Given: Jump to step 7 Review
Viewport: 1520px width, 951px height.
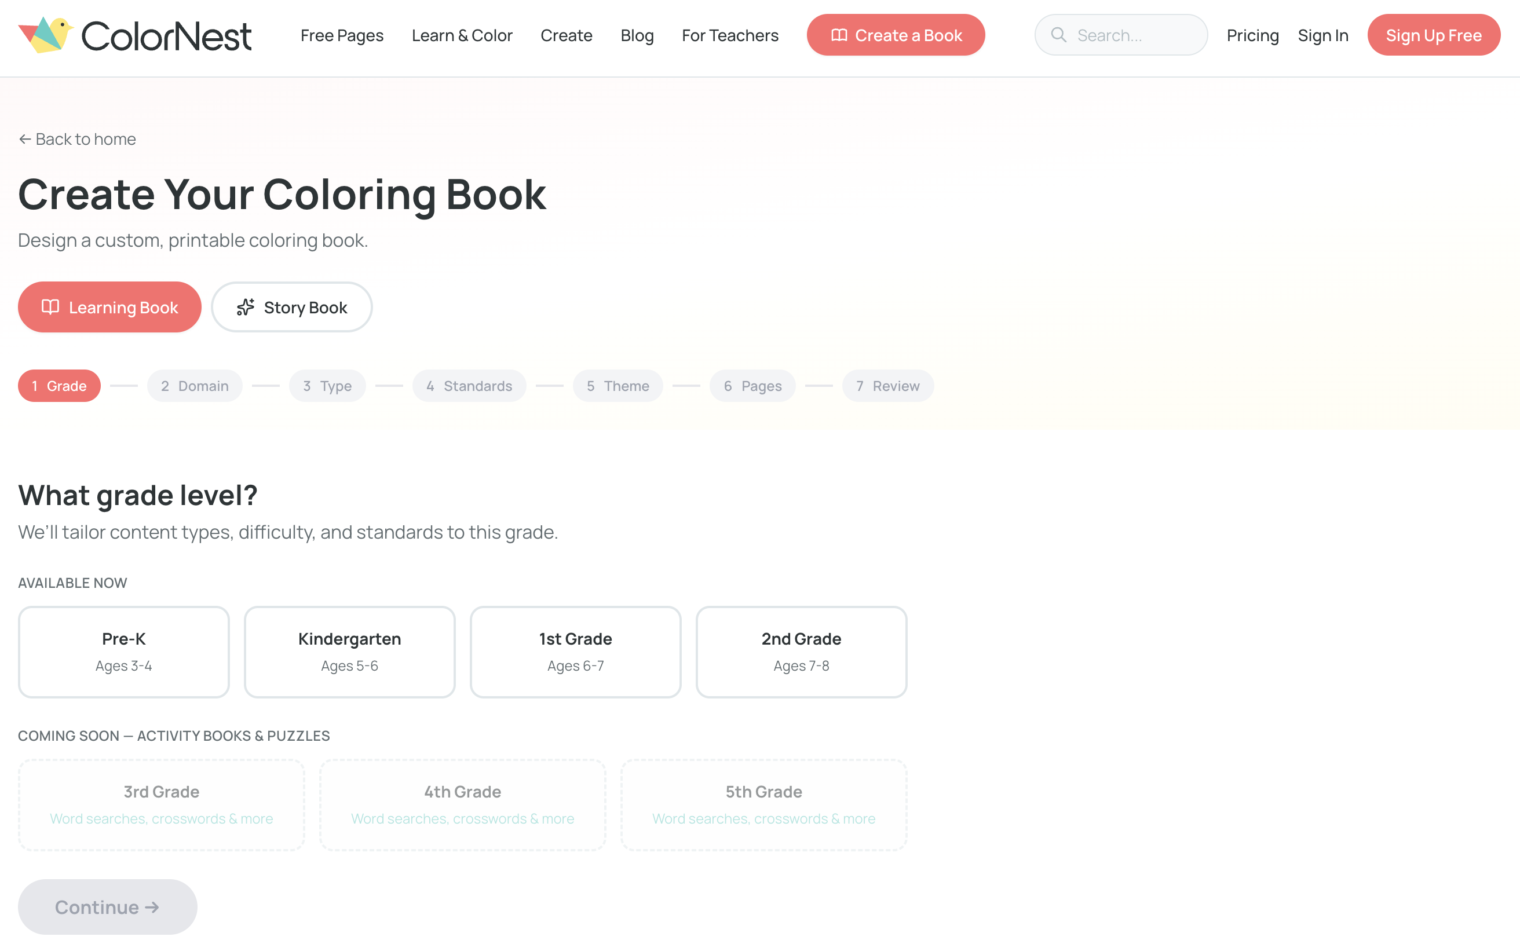Looking at the screenshot, I should pos(887,386).
